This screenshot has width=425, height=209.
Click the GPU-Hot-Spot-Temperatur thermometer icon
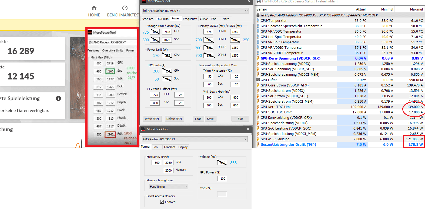258,37
